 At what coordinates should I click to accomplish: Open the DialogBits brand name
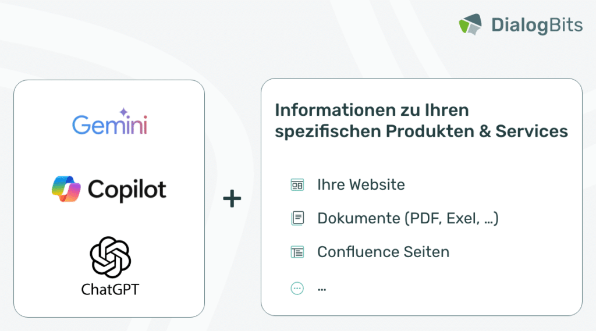pos(537,25)
